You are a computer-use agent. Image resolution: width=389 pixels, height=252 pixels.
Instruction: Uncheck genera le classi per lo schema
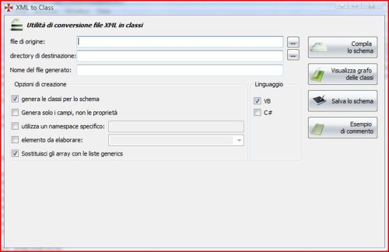(15, 99)
